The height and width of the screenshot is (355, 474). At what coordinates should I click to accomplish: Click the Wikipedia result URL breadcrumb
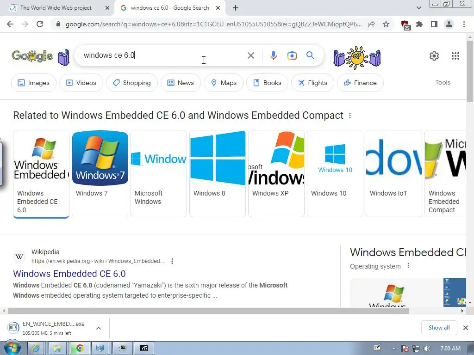point(98,261)
